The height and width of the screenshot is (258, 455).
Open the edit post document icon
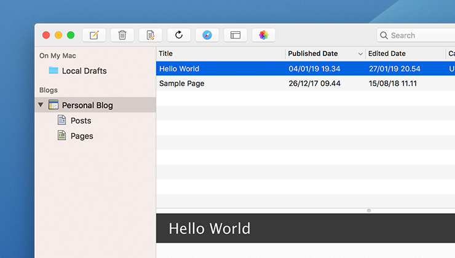150,35
